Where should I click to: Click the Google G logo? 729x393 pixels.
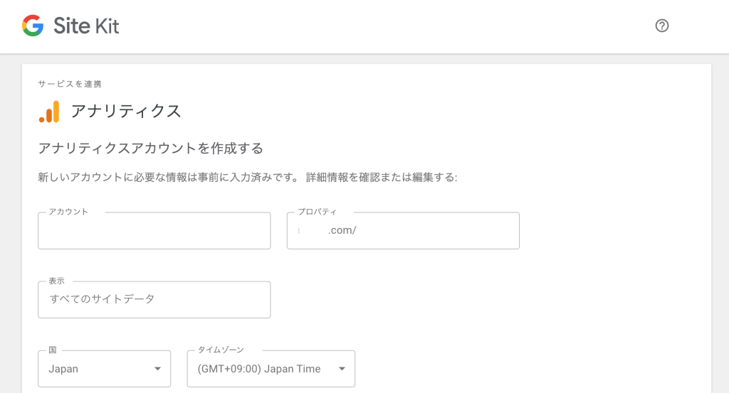pyautogui.click(x=33, y=26)
